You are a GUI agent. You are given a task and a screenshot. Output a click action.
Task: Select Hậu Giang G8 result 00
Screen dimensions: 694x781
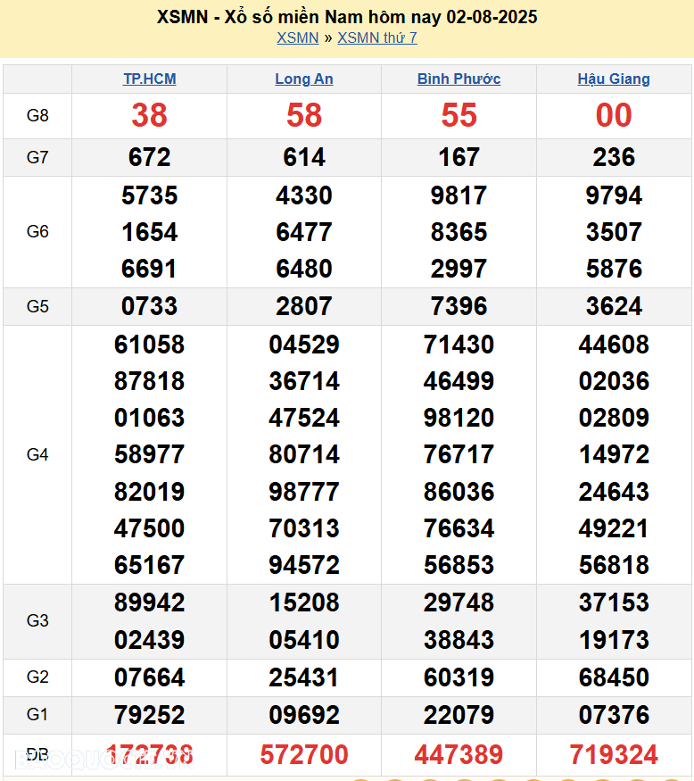tap(614, 115)
